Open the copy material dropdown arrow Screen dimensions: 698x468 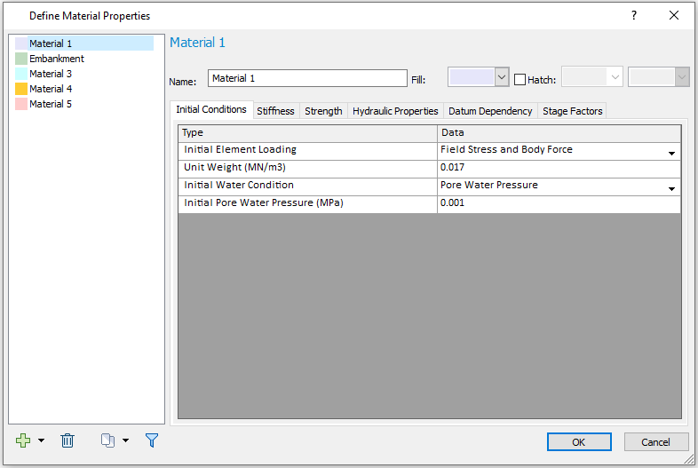coord(125,440)
